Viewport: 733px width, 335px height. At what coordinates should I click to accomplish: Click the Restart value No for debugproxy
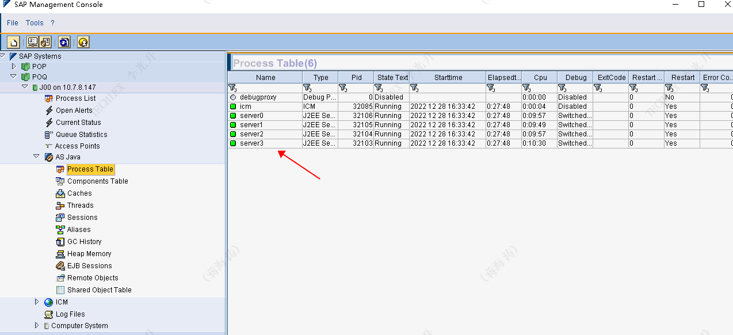pyautogui.click(x=670, y=97)
